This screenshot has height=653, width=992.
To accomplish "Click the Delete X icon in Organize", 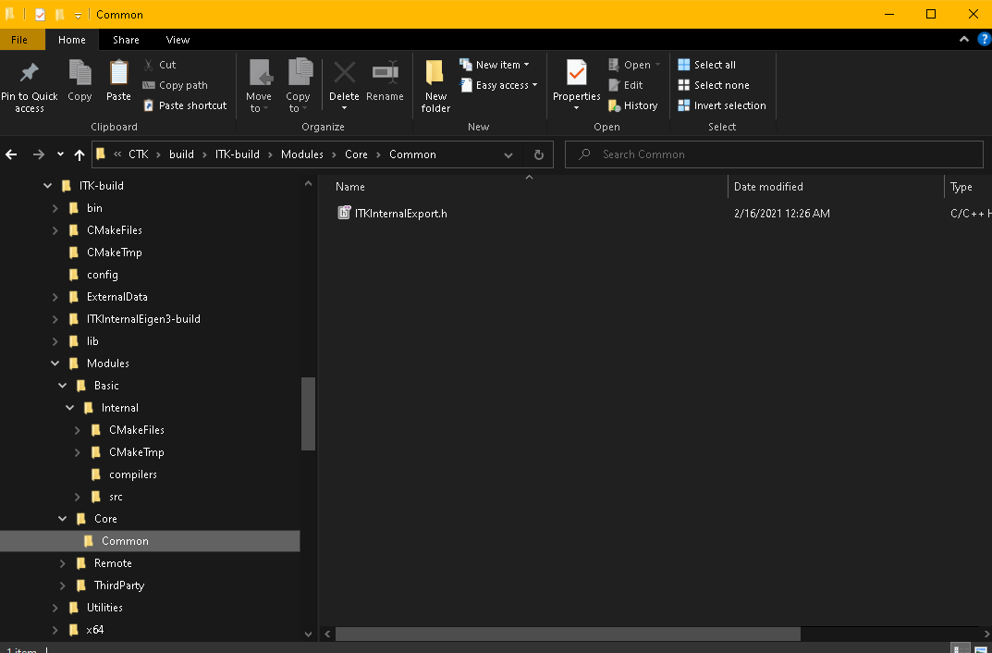I will [344, 73].
